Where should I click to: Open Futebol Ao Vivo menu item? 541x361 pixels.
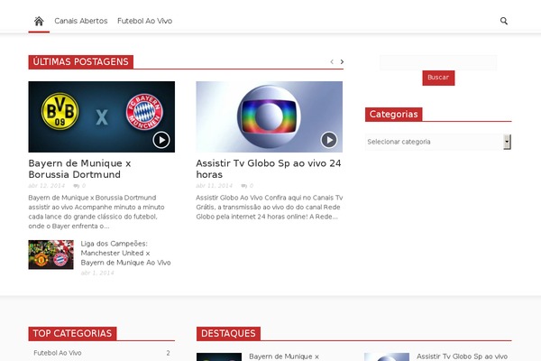tap(144, 21)
